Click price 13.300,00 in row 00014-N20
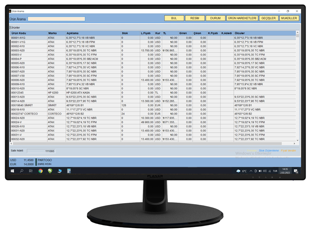The height and width of the screenshot is (234, 312). coord(147,101)
